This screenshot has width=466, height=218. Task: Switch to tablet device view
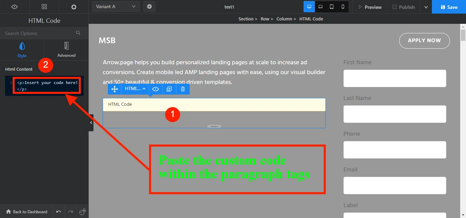tap(332, 6)
